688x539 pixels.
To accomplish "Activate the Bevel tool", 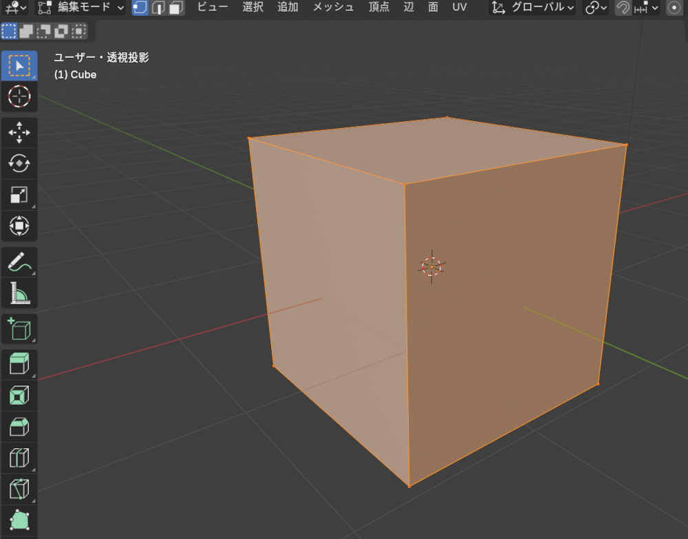I will tap(19, 427).
